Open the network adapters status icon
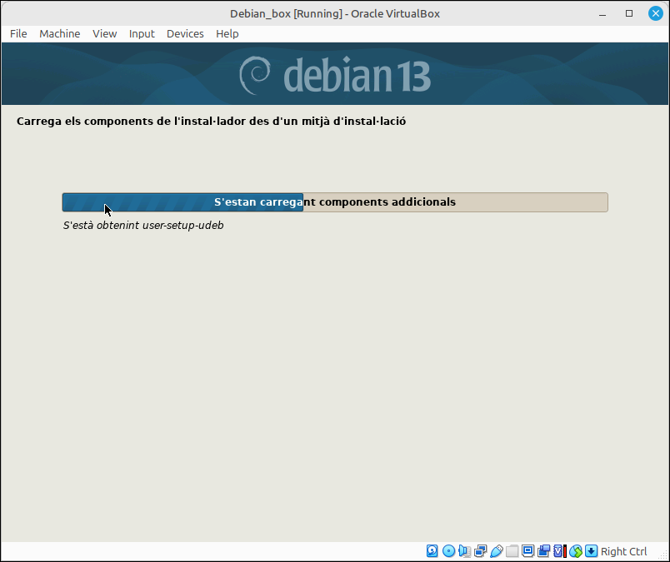Screen dimensions: 670x562 (x=480, y=551)
